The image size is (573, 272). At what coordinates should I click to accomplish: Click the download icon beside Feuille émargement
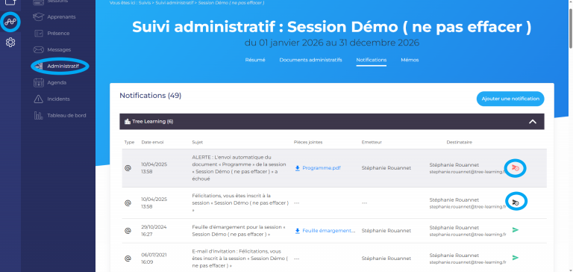(298, 231)
